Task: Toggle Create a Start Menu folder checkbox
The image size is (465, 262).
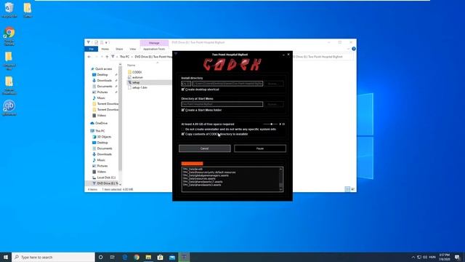Action: (x=183, y=110)
